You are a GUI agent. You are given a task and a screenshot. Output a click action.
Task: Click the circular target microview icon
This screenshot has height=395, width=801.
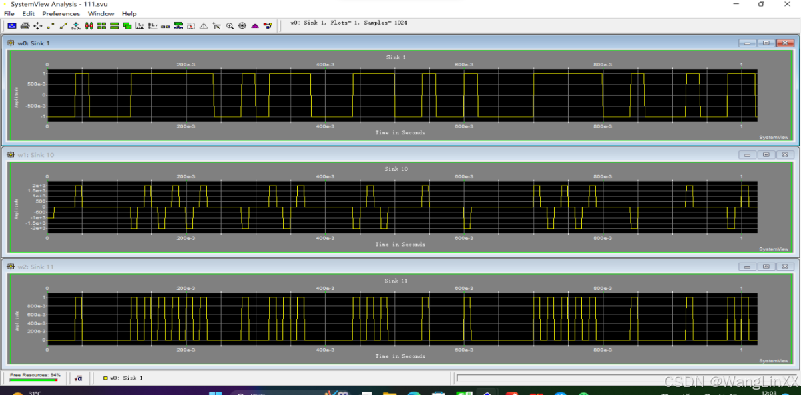[242, 26]
